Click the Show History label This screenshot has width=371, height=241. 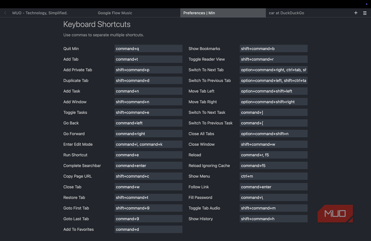coord(201,219)
